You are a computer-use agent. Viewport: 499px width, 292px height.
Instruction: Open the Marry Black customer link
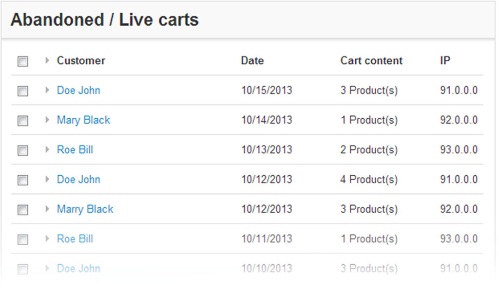pyautogui.click(x=85, y=209)
